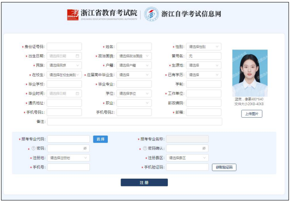Viewport: 290px width, 202px height.
Task: Click the calendar icon in 出生日期 field
Action: click(x=77, y=56)
